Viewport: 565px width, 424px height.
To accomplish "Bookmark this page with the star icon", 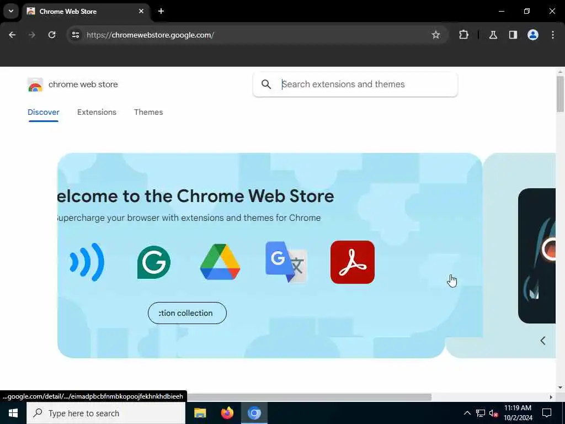I will click(436, 35).
